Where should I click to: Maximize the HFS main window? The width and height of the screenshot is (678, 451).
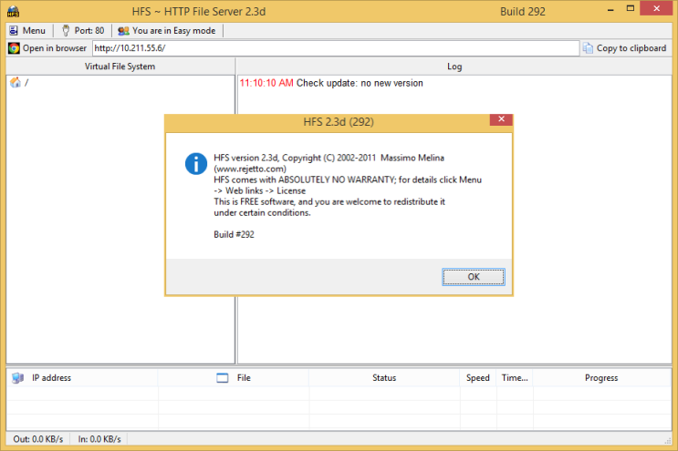[631, 8]
